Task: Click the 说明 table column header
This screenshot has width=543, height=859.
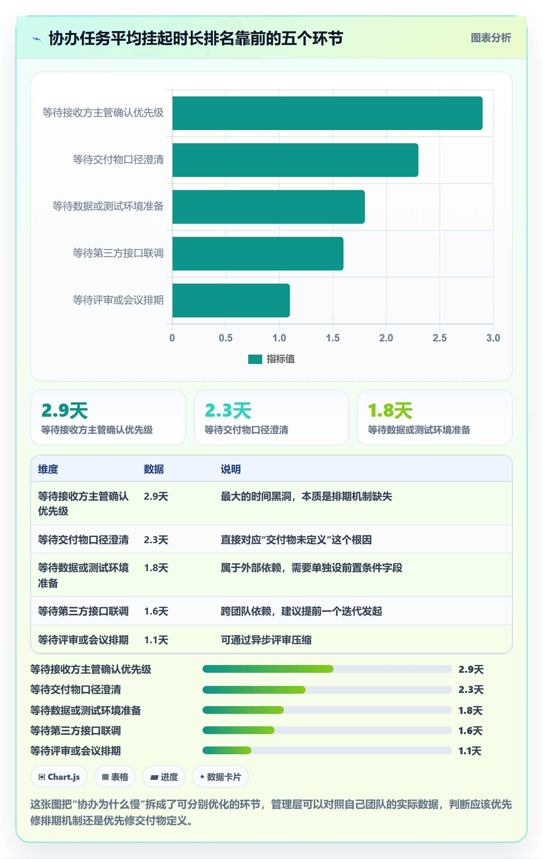Action: pyautogui.click(x=231, y=469)
